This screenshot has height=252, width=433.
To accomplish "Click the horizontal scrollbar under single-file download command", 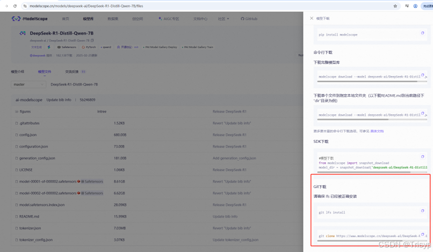I will click(352, 120).
